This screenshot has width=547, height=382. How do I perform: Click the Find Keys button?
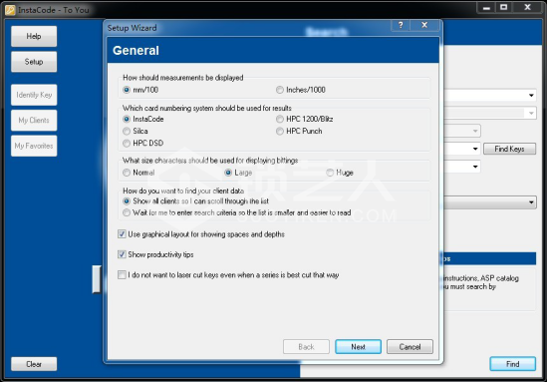509,149
